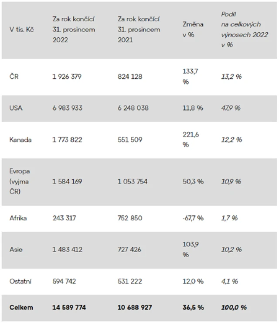Click the 'Změna v %' column header
This screenshot has width=279, height=323.
pyautogui.click(x=193, y=30)
